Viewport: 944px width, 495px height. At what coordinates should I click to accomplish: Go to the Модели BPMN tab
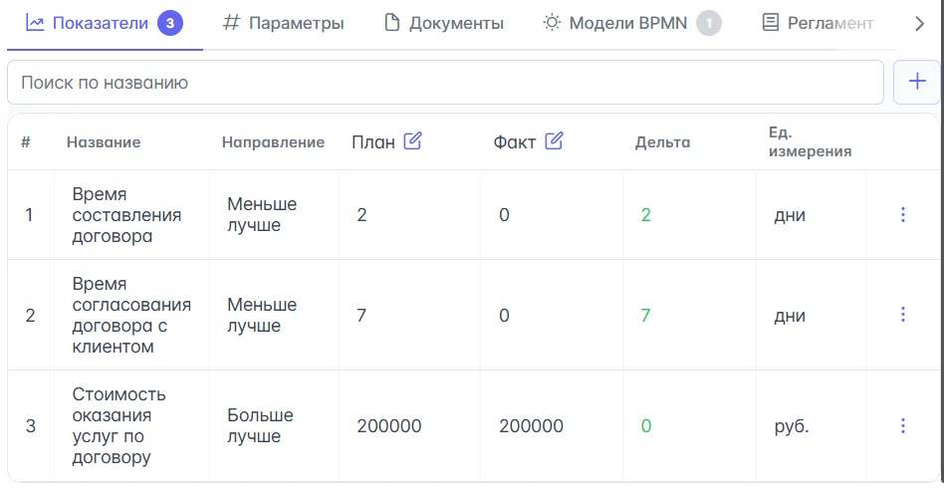click(630, 23)
